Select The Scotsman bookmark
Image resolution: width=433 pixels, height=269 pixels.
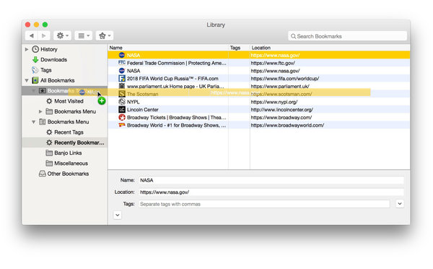[x=259, y=94]
